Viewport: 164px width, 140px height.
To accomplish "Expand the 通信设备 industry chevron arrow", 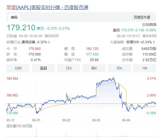I will coord(49,42).
